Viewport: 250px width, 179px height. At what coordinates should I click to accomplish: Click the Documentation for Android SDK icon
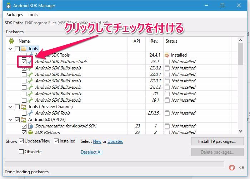(x=30, y=126)
